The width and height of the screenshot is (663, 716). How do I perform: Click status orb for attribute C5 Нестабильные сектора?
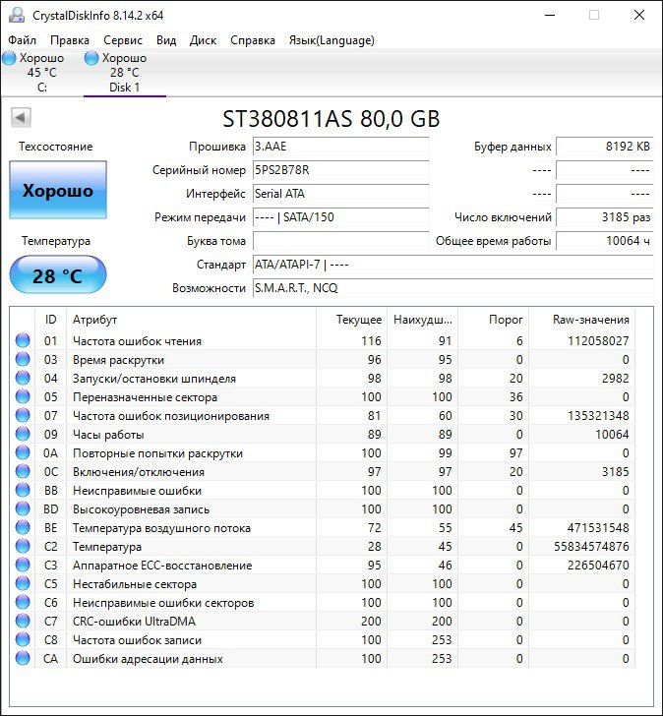tap(23, 584)
